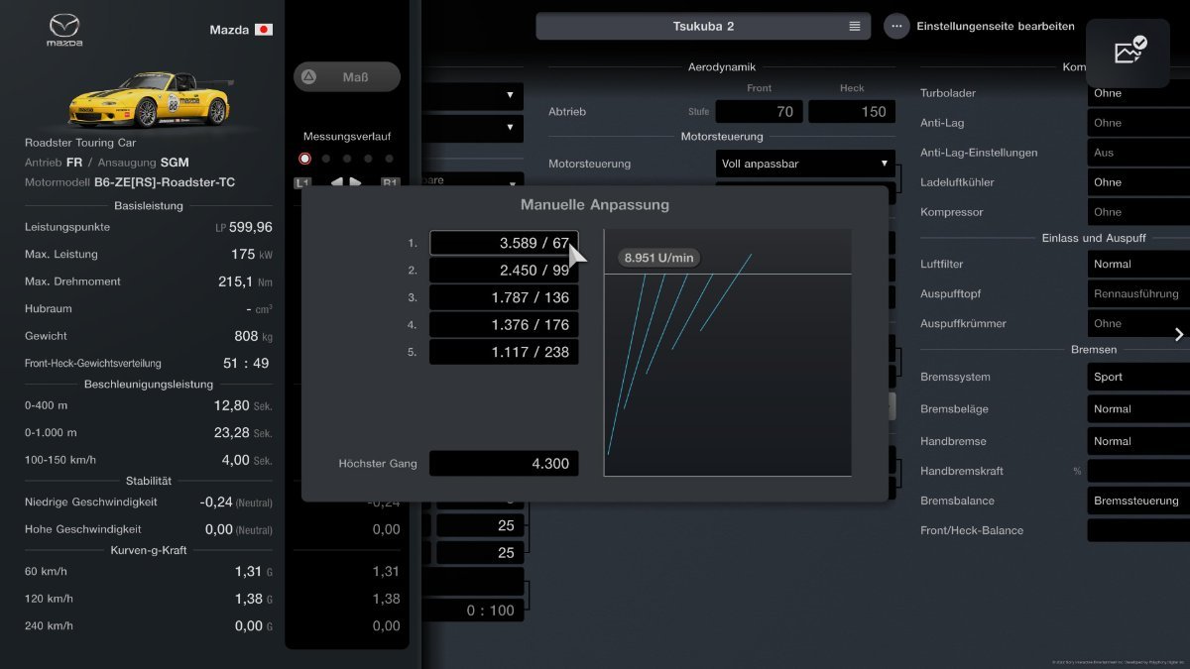Open Luftfilter option set to Normal

click(x=1137, y=264)
